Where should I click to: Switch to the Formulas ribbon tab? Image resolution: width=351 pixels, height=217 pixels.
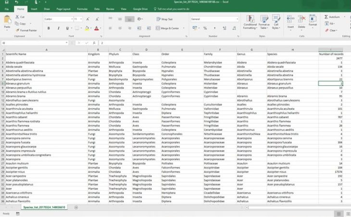pos(82,9)
